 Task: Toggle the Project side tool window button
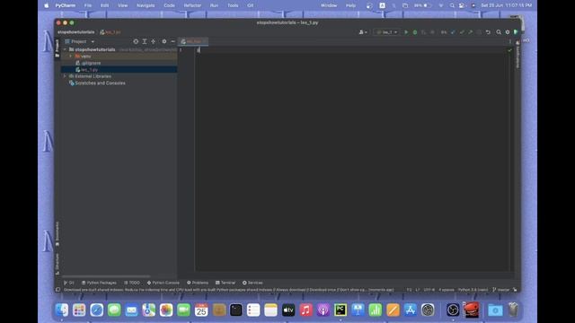(x=57, y=48)
